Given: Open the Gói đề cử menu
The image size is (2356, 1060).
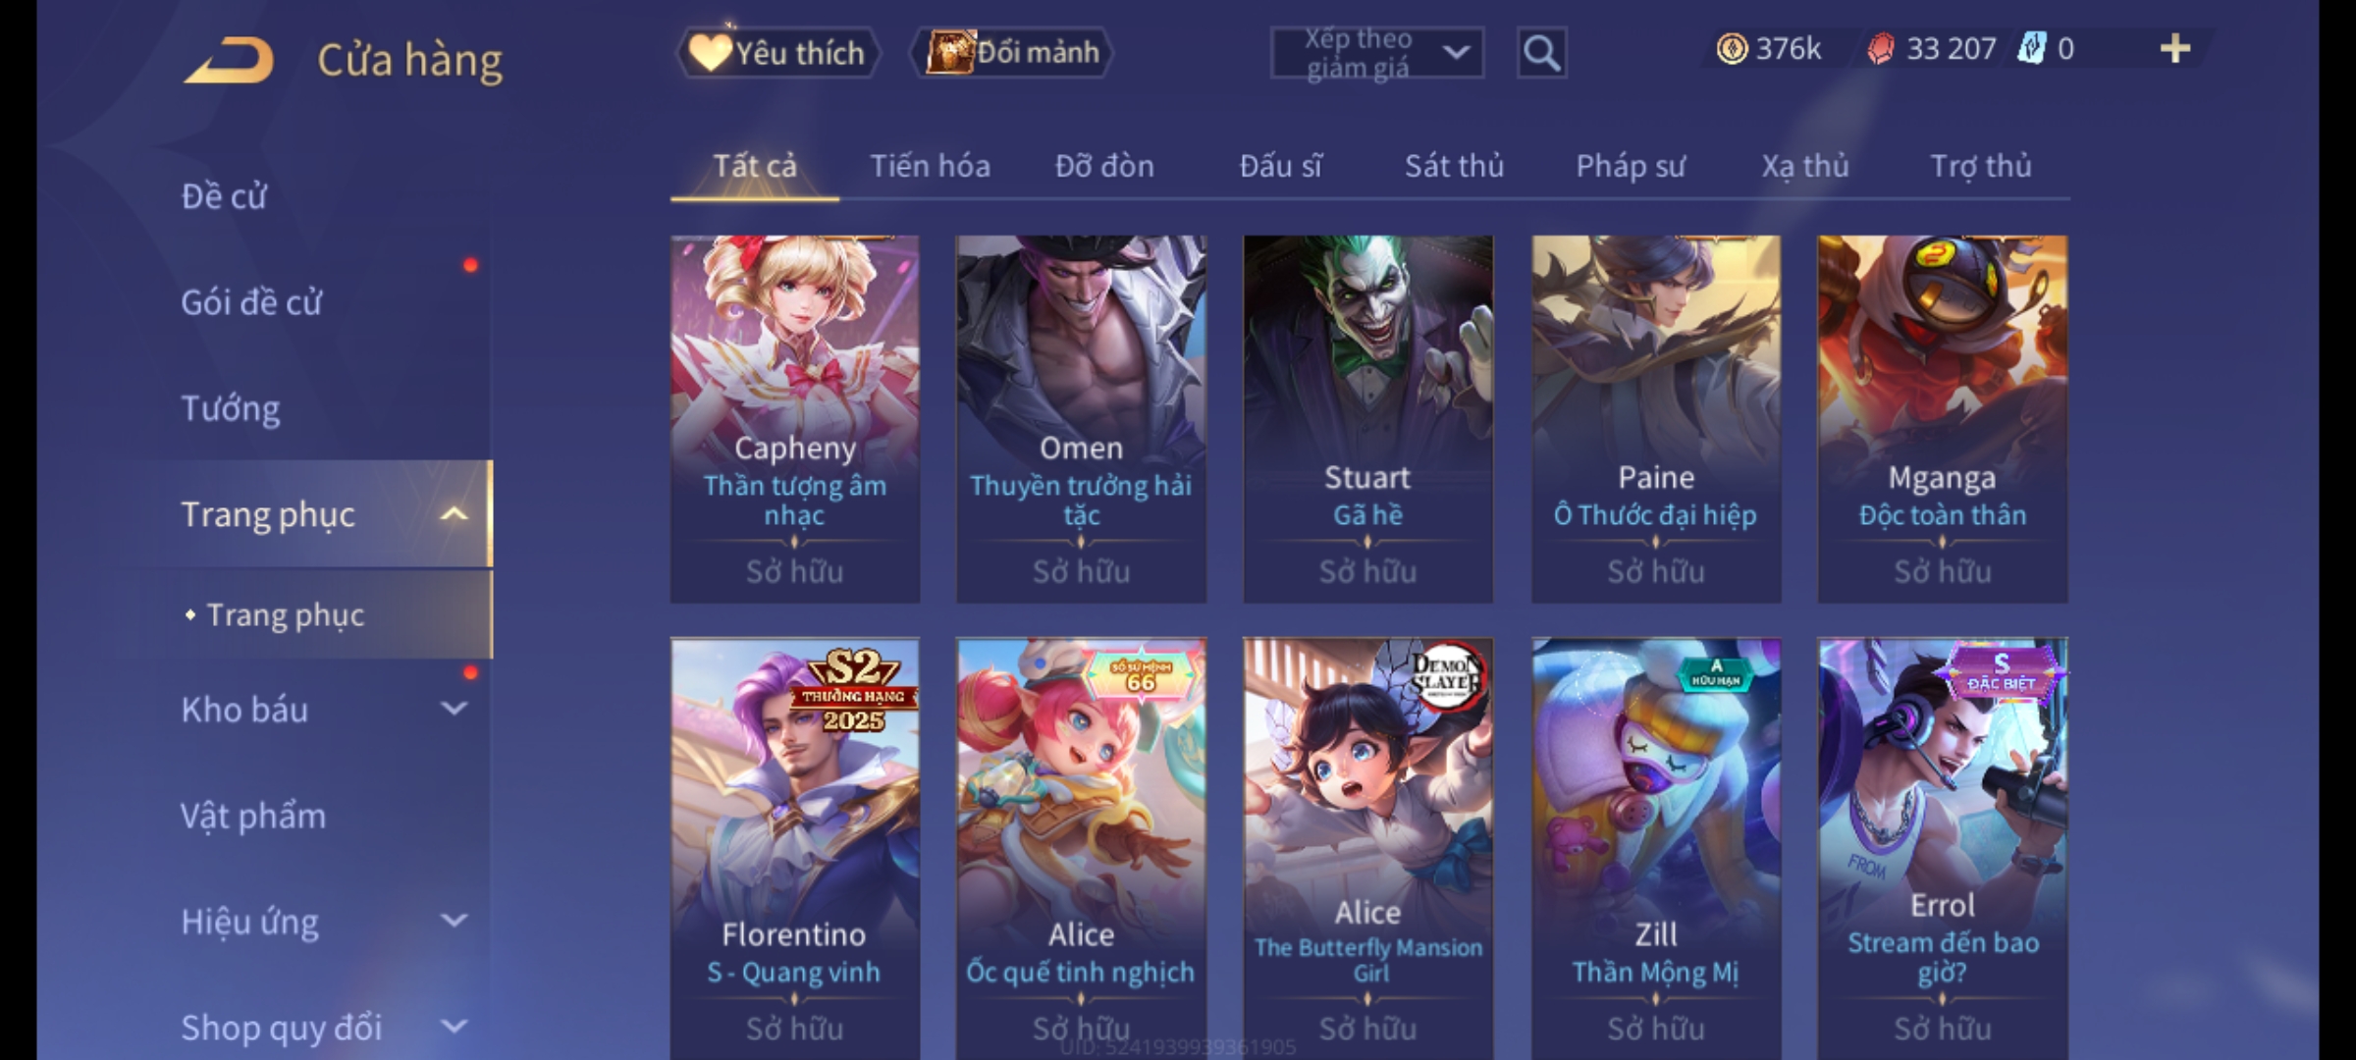Looking at the screenshot, I should (x=251, y=302).
